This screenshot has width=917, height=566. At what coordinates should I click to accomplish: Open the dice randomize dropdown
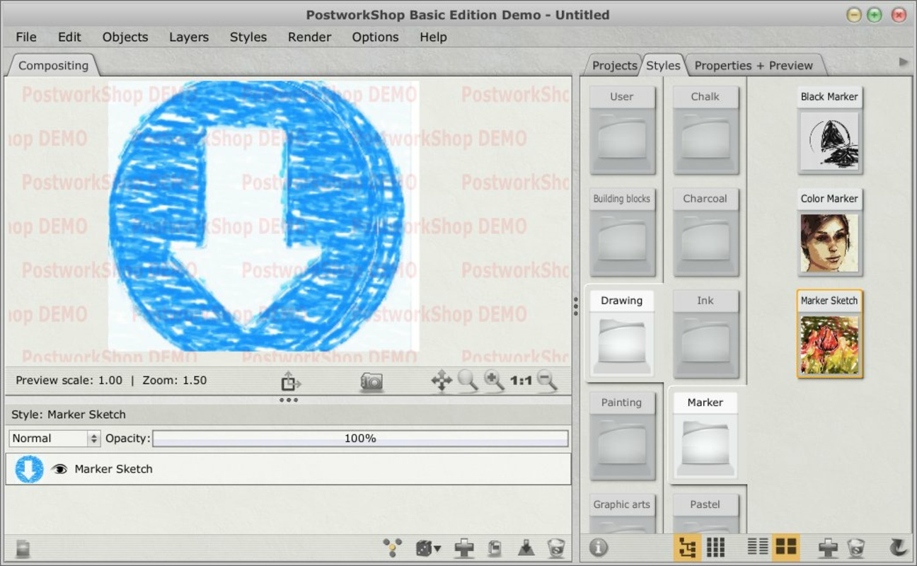coord(427,548)
